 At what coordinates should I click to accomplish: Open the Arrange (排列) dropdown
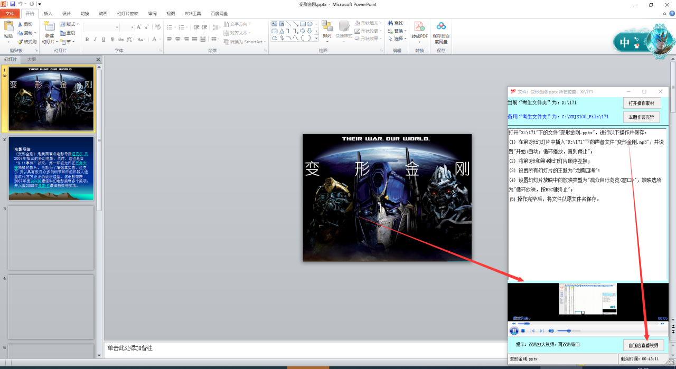327,31
